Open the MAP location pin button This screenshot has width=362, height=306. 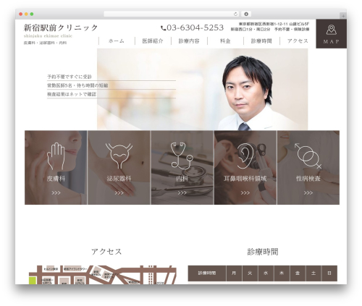[x=332, y=34]
